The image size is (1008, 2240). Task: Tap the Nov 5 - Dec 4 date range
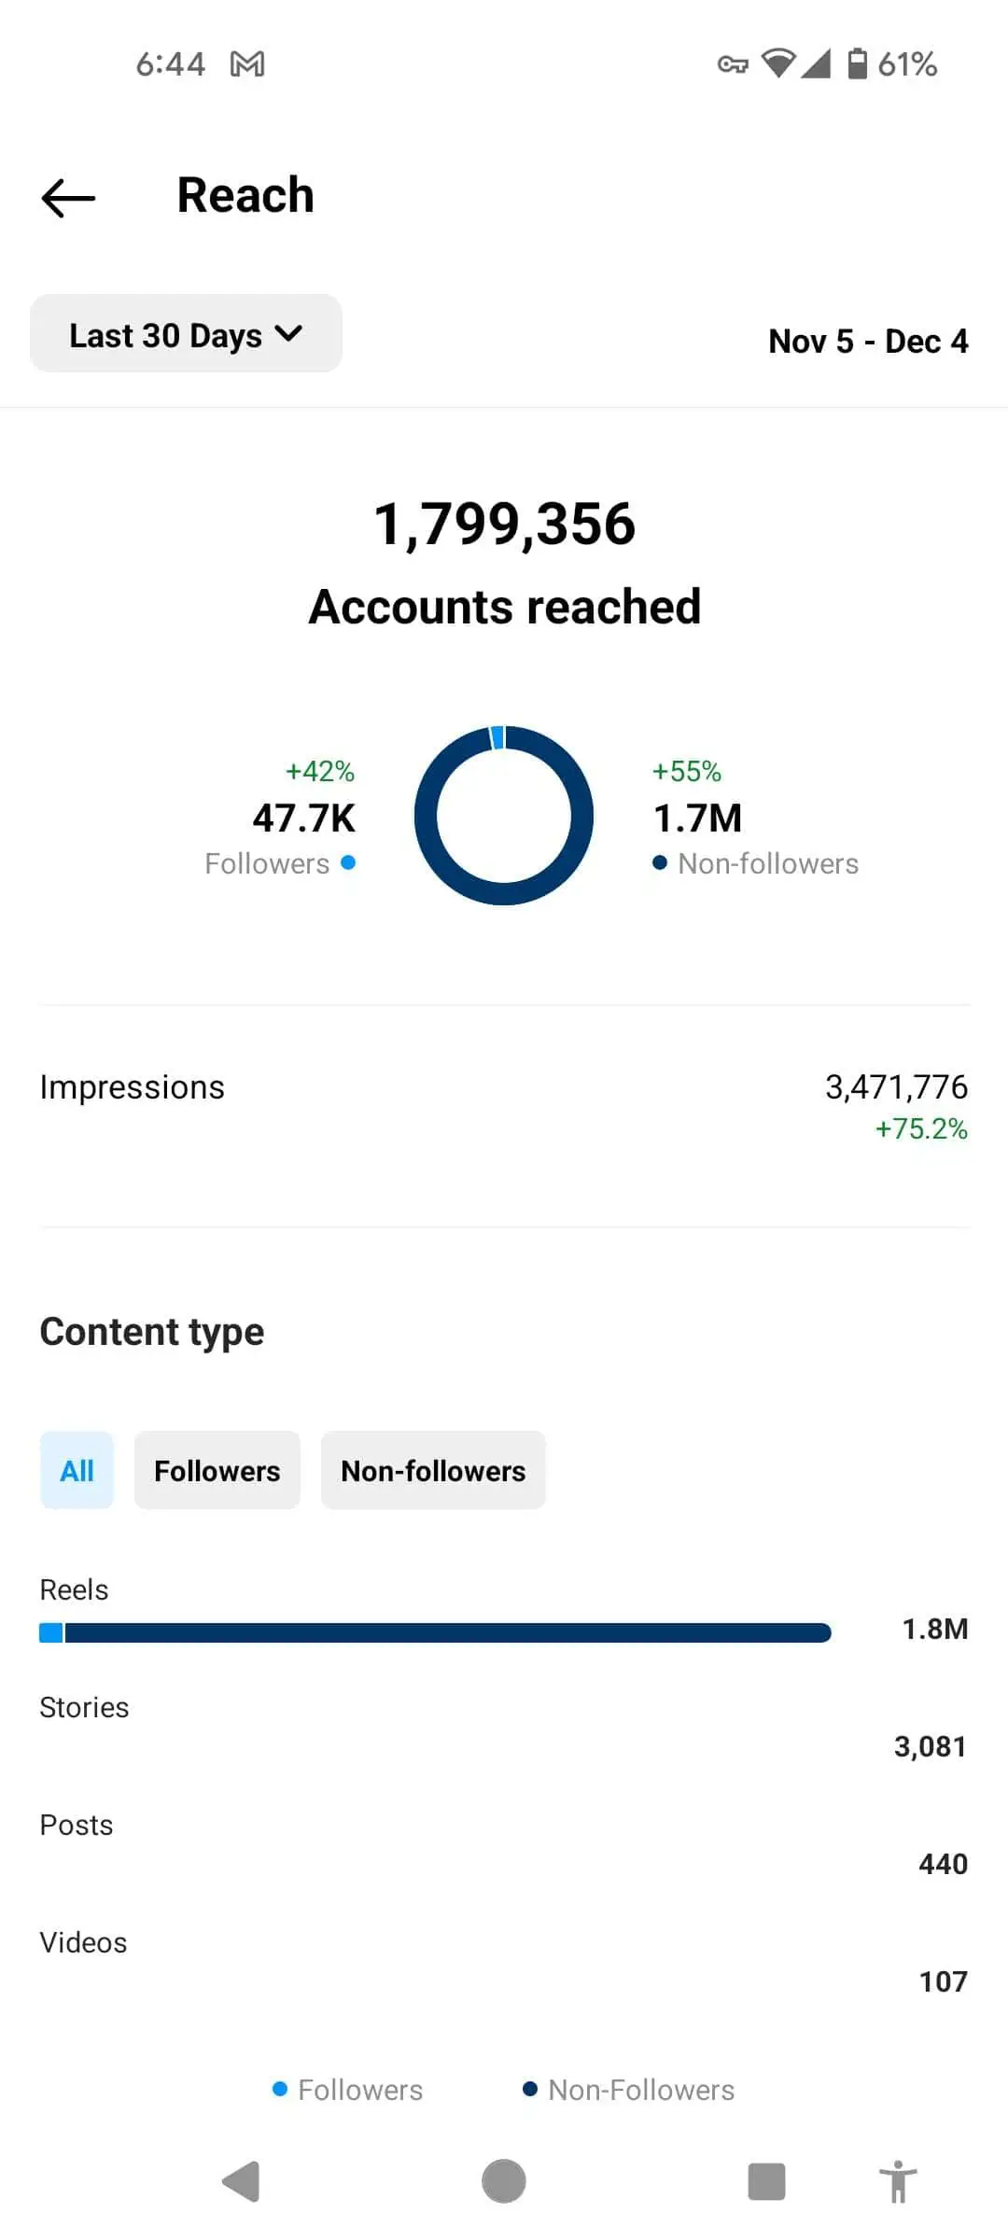[x=868, y=342]
